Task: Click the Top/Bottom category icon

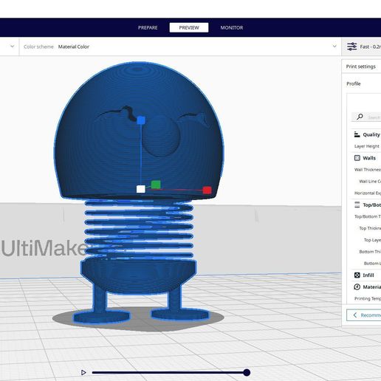Action: tap(357, 205)
